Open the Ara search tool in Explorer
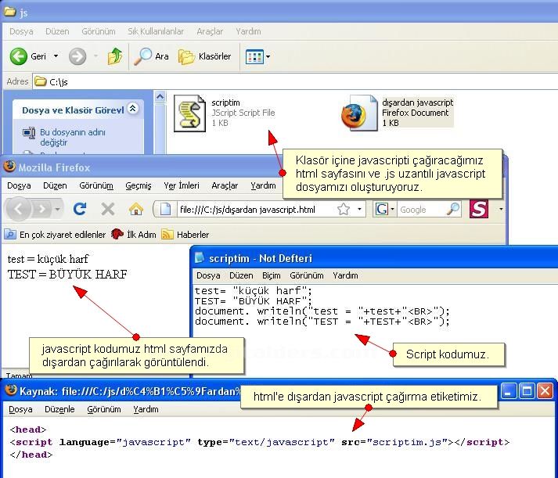Viewport: 558px width, 478px height. pos(151,56)
